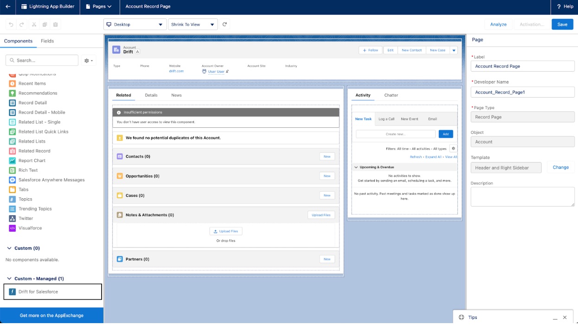Select the Log a Call tab

pyautogui.click(x=386, y=119)
